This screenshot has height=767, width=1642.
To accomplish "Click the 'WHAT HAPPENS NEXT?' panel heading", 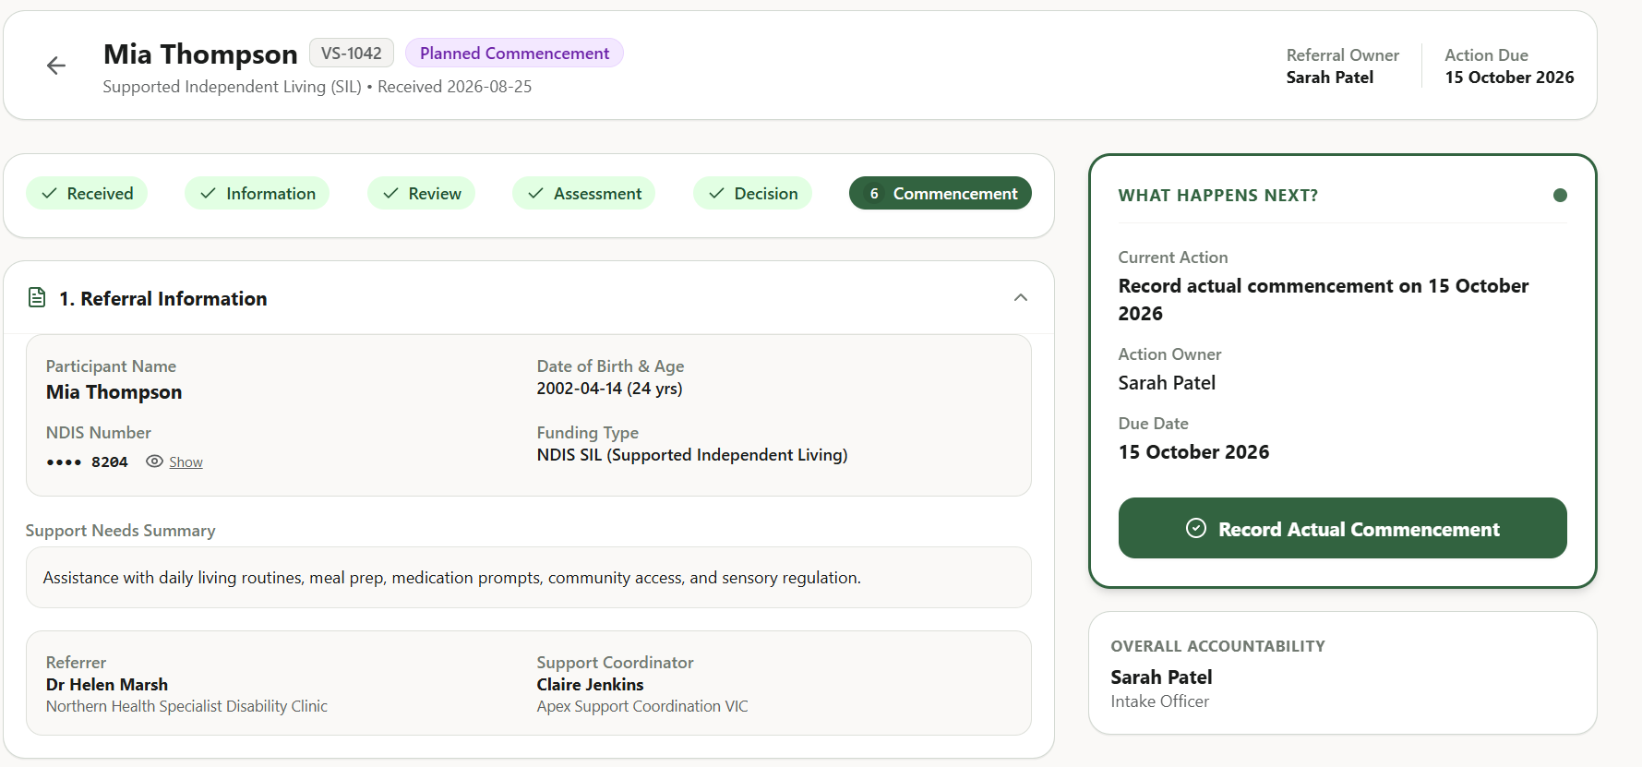I will (1218, 196).
